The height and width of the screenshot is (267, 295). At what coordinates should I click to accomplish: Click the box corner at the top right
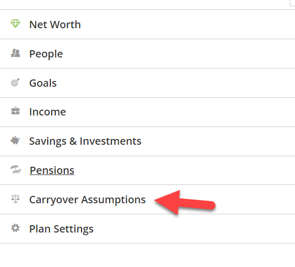click(x=292, y=3)
